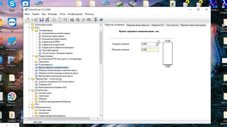Click the black ECU-shaped toolbar icon

pyautogui.click(x=89, y=20)
